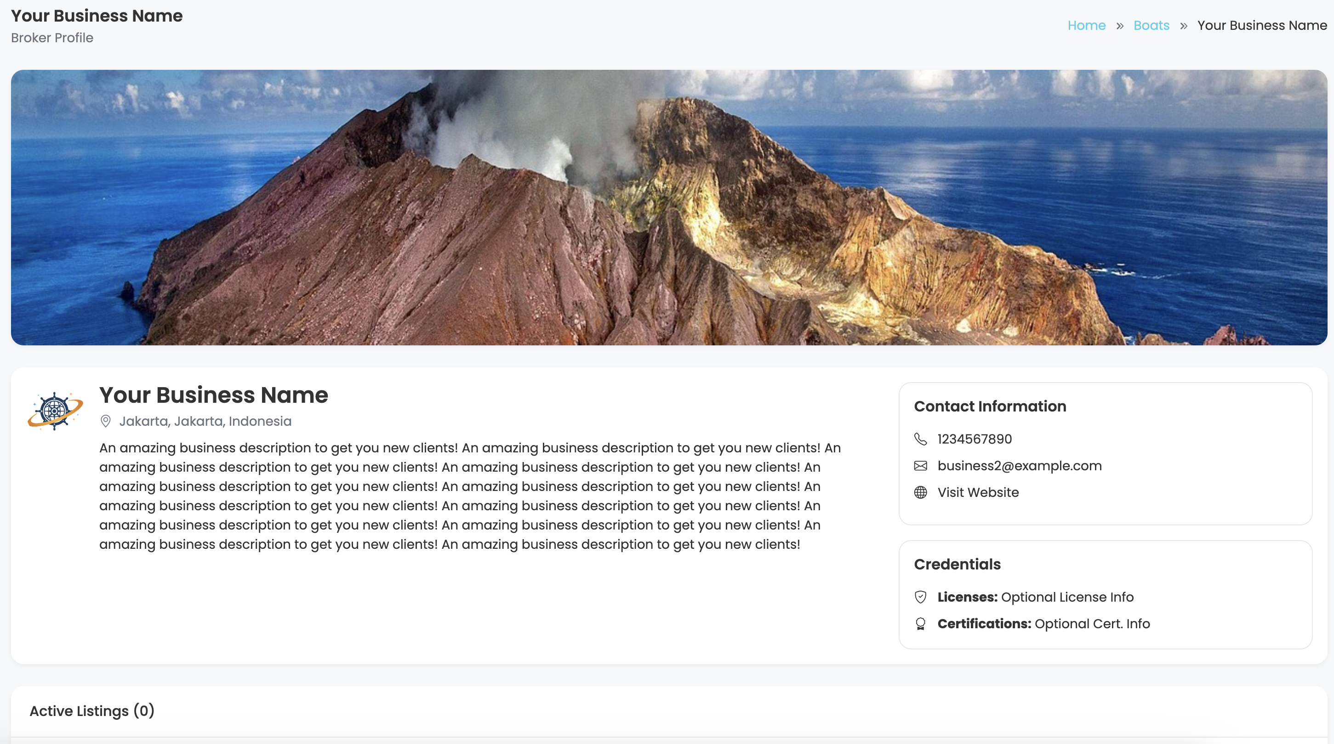Viewport: 1334px width, 744px height.
Task: Click the Credentials panel heading
Action: tap(957, 564)
